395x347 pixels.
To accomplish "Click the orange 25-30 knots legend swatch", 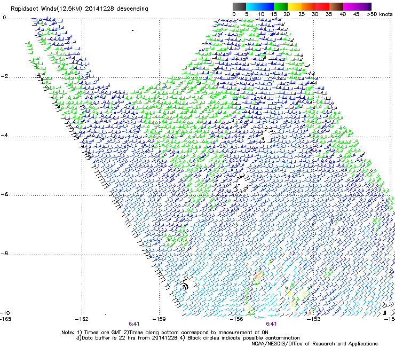I will click(309, 6).
